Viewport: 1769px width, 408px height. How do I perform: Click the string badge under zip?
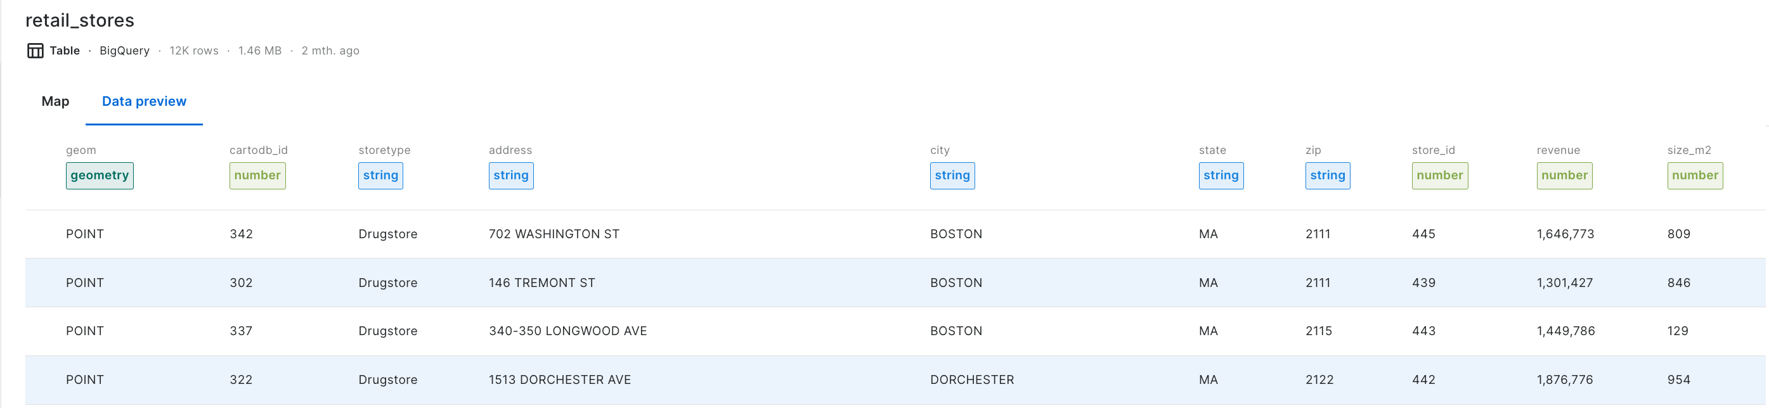pyautogui.click(x=1326, y=175)
